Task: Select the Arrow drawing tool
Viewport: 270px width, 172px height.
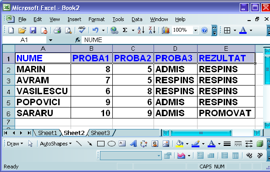Action: click(x=90, y=144)
